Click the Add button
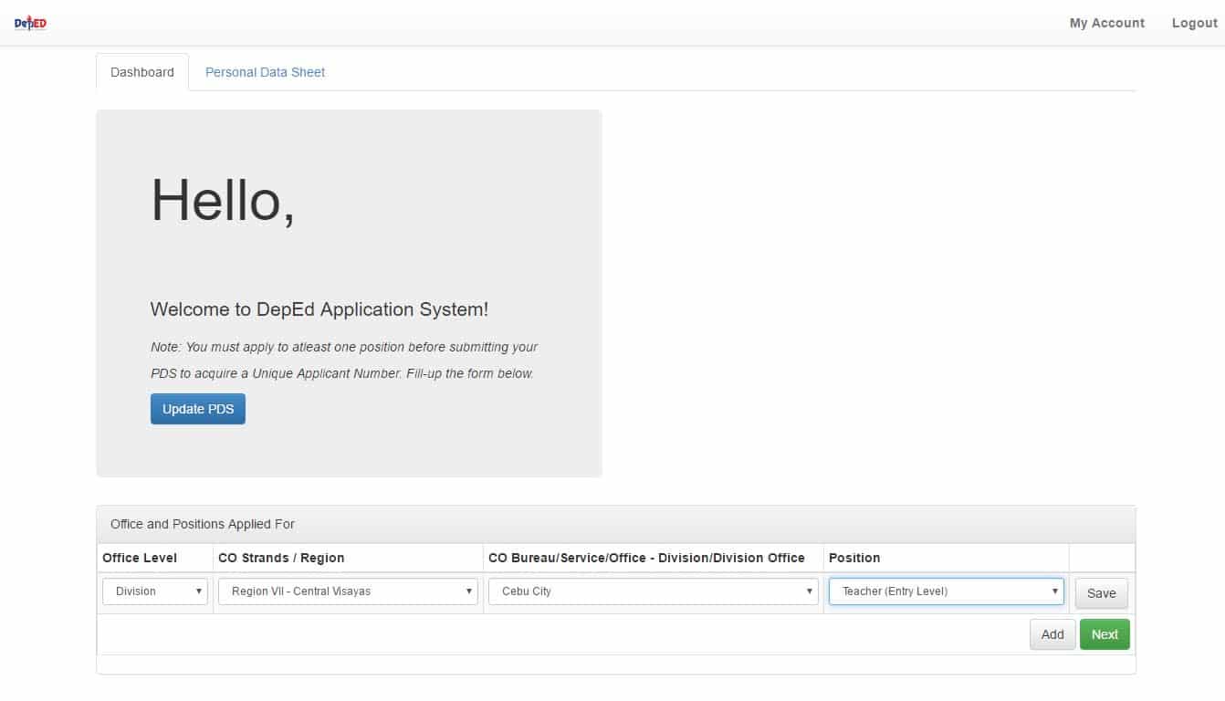 click(1052, 634)
